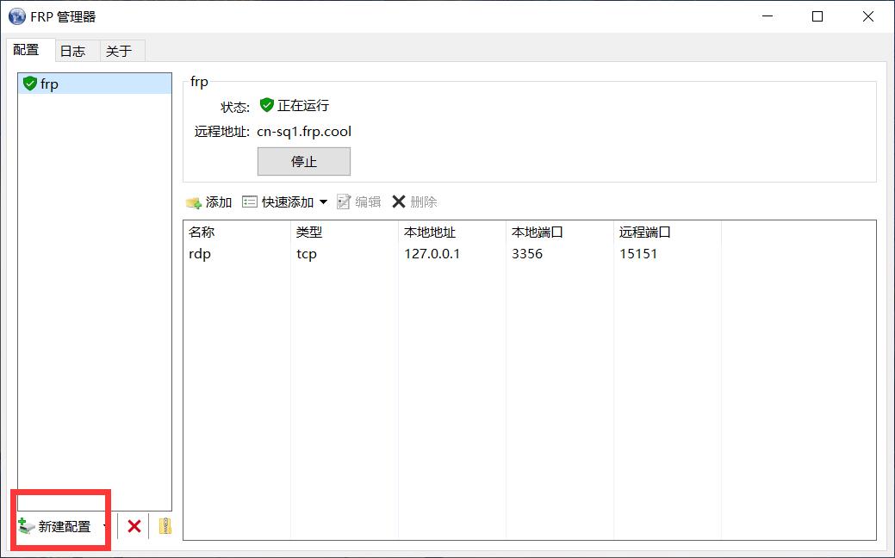
Task: Click the 本地端口 column header
Action: (560, 232)
